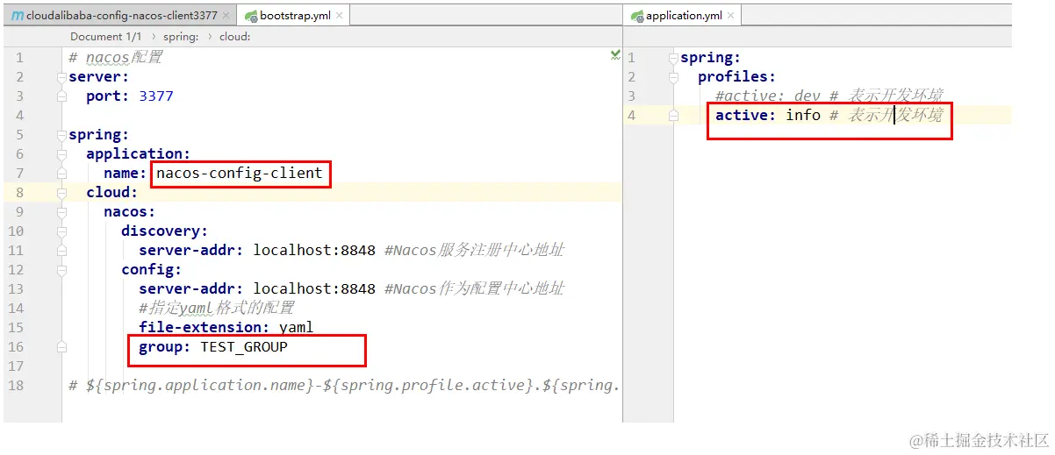This screenshot has width=1055, height=455.
Task: Click the '#active: dev' commented line
Action: pyautogui.click(x=829, y=96)
